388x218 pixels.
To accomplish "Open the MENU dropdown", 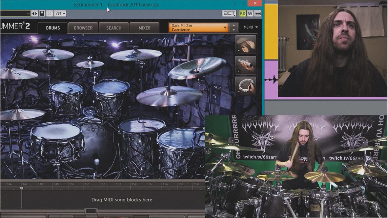I will click(251, 27).
